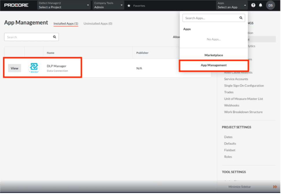Switch to the Installed Apps (1) tab

pos(66,23)
